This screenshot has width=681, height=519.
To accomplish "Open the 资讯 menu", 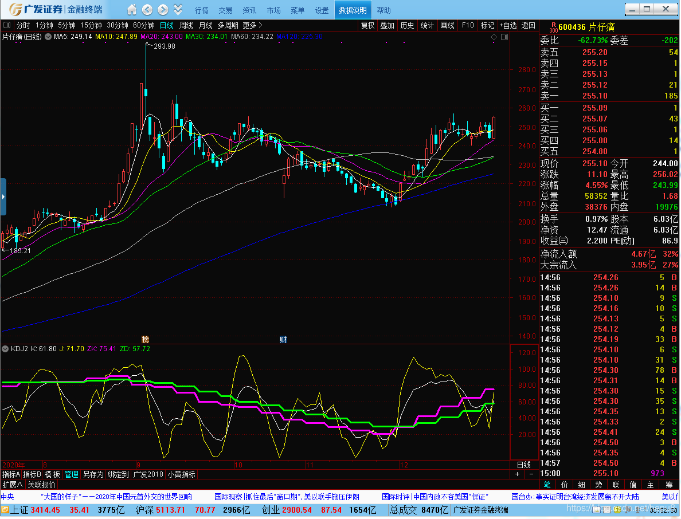I will (x=249, y=10).
